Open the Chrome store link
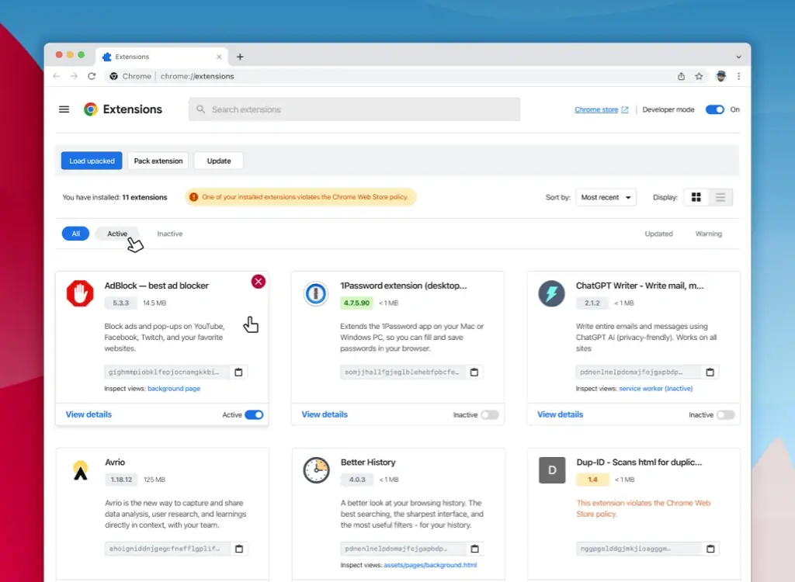Image resolution: width=795 pixels, height=582 pixels. 597,109
